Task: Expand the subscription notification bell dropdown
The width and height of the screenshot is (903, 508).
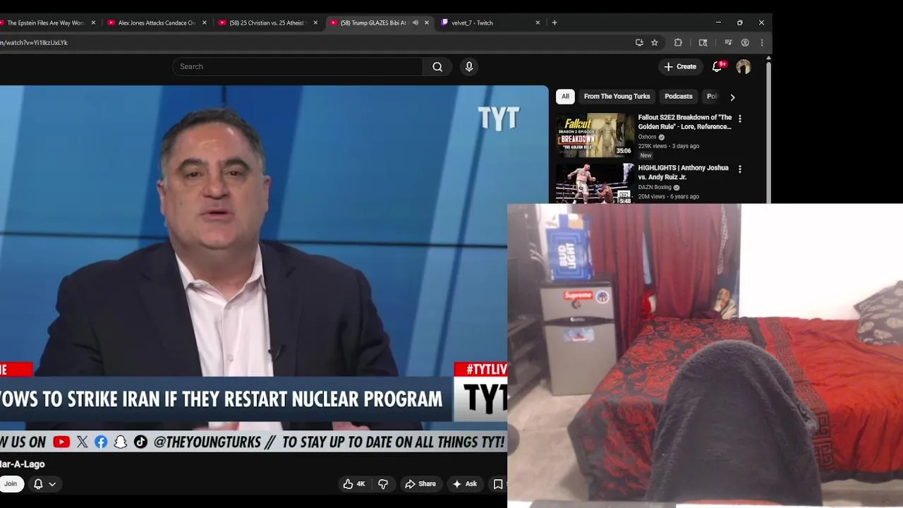Action: 44,484
